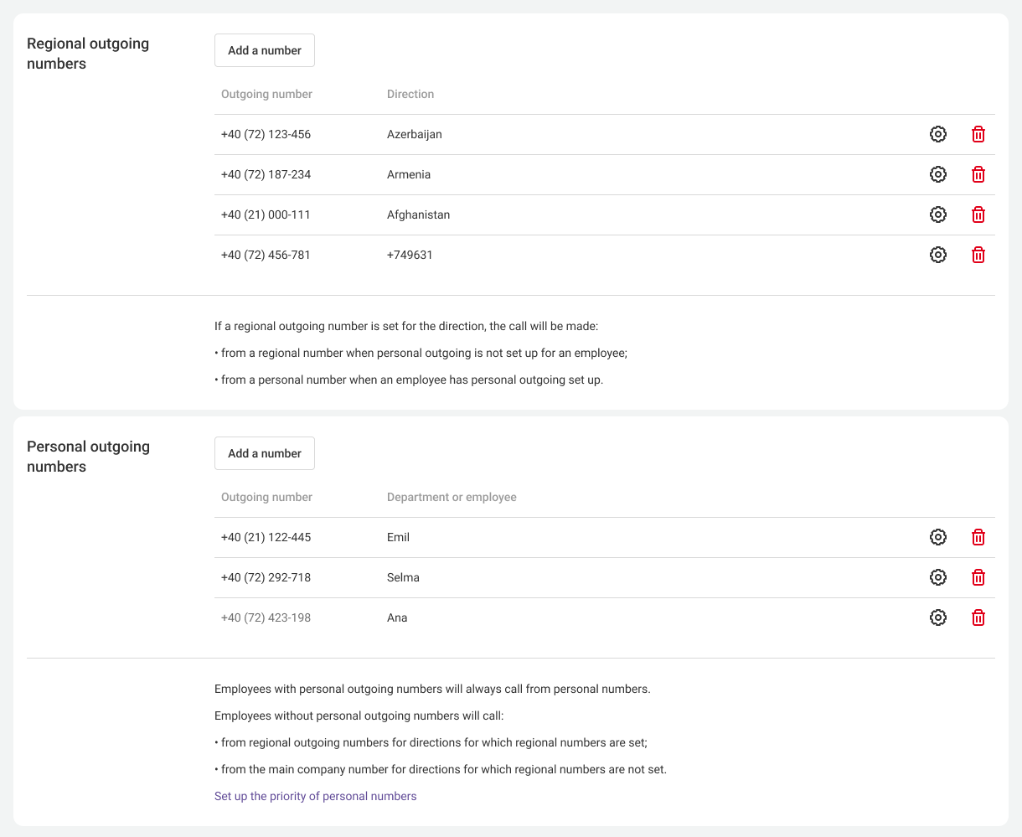The width and height of the screenshot is (1022, 837).
Task: Remove the Armenia outgoing number
Action: tap(978, 174)
